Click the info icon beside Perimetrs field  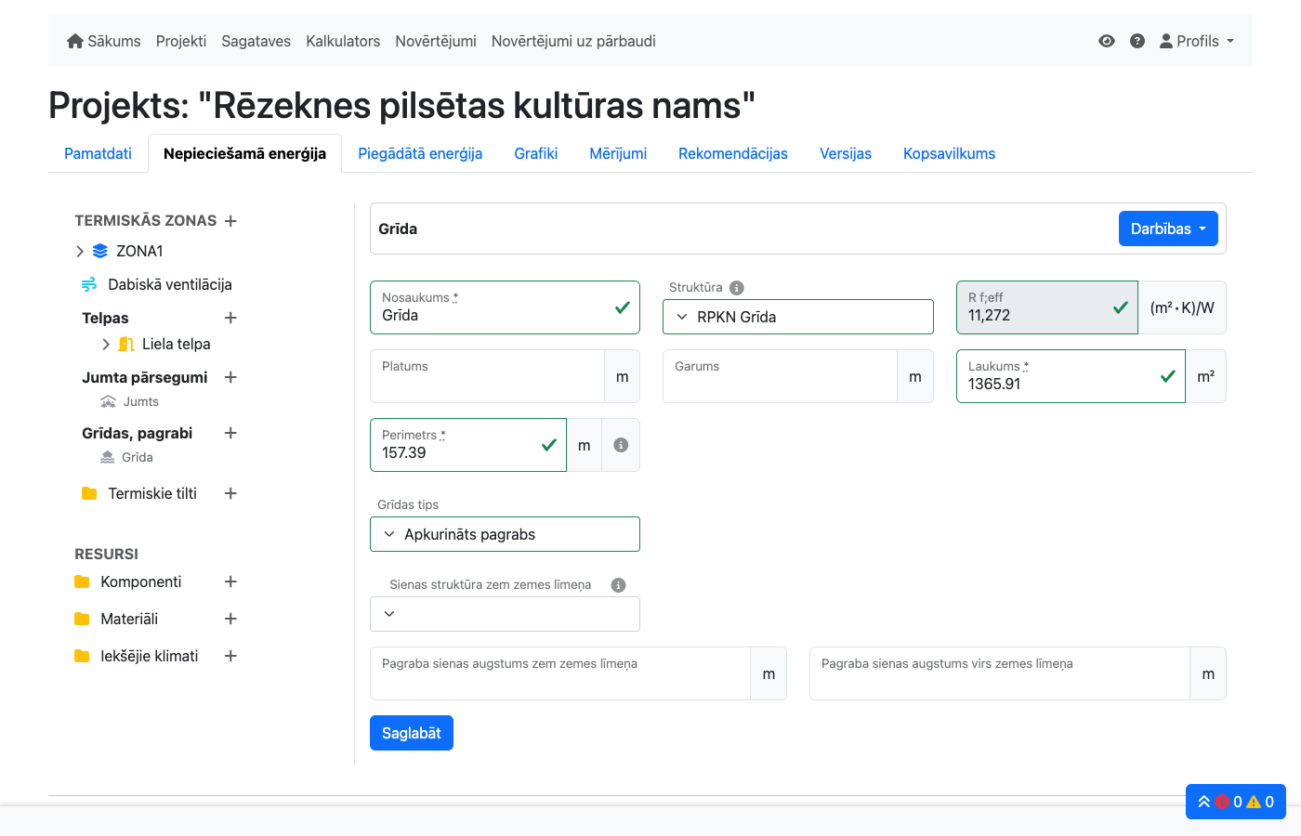coord(621,444)
